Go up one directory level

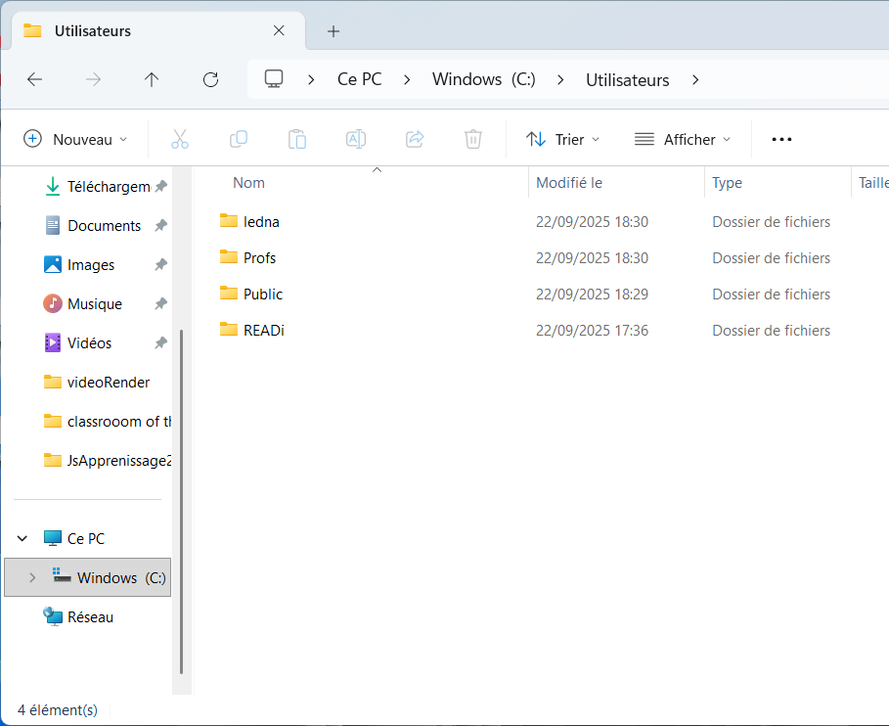[x=152, y=80]
